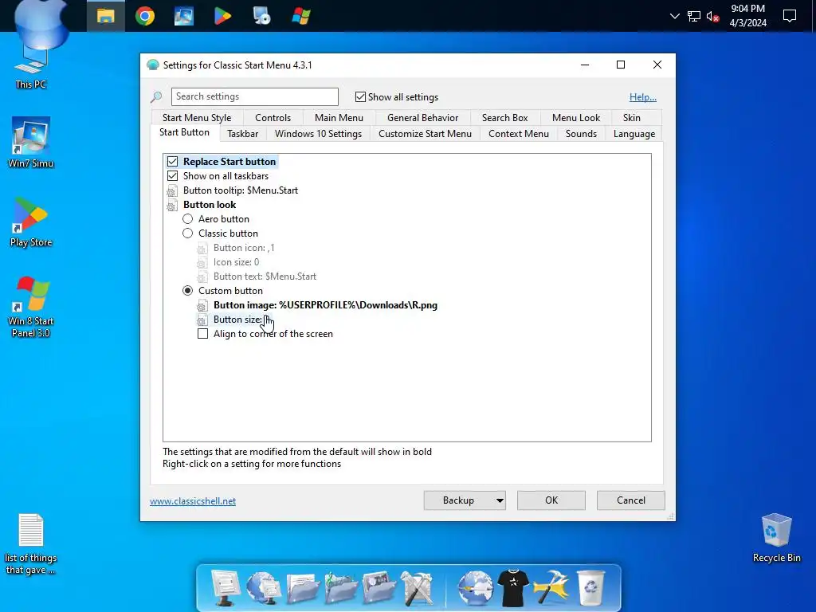Click the Windows flag taskbar icon
The image size is (816, 612).
(x=300, y=16)
